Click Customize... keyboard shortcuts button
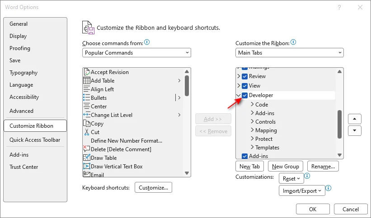 click(x=153, y=187)
